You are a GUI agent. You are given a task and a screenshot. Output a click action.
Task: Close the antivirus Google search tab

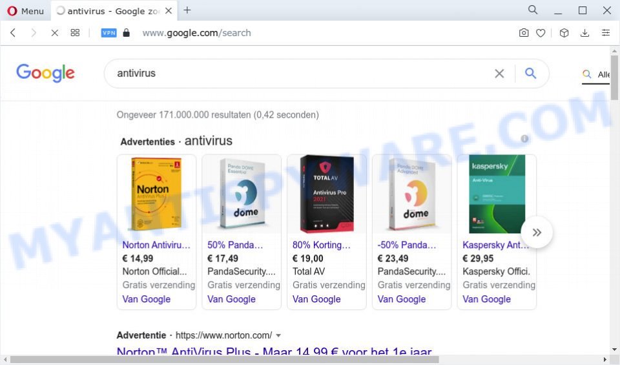[x=169, y=11]
